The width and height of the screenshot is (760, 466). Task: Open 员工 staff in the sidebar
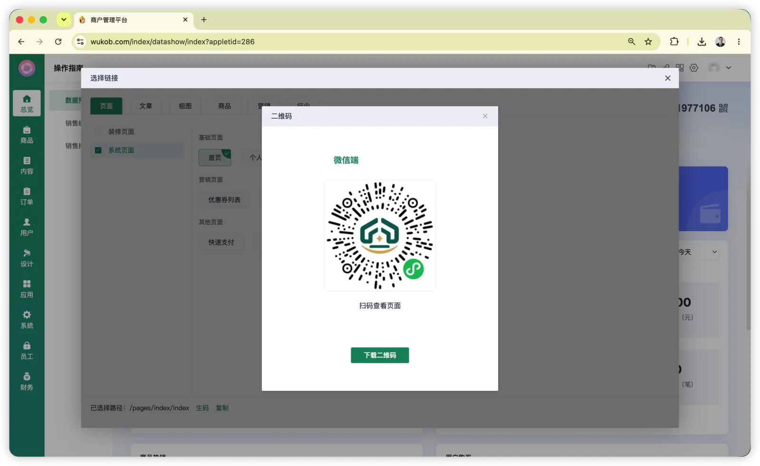click(27, 351)
